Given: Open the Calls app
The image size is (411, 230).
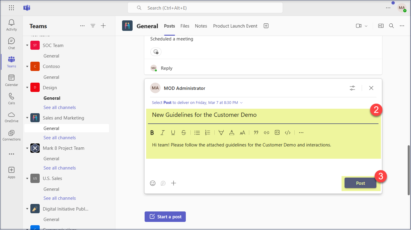Looking at the screenshot, I should (11, 99).
